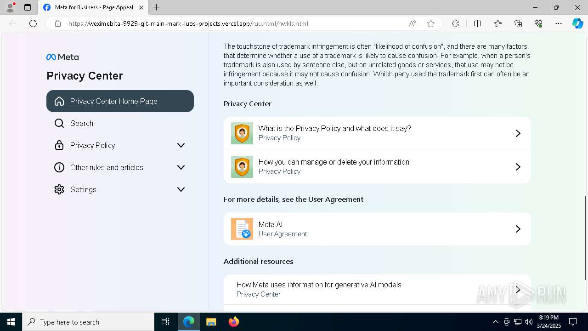Click the taskbar search box
This screenshot has height=331, width=588.
88,322
